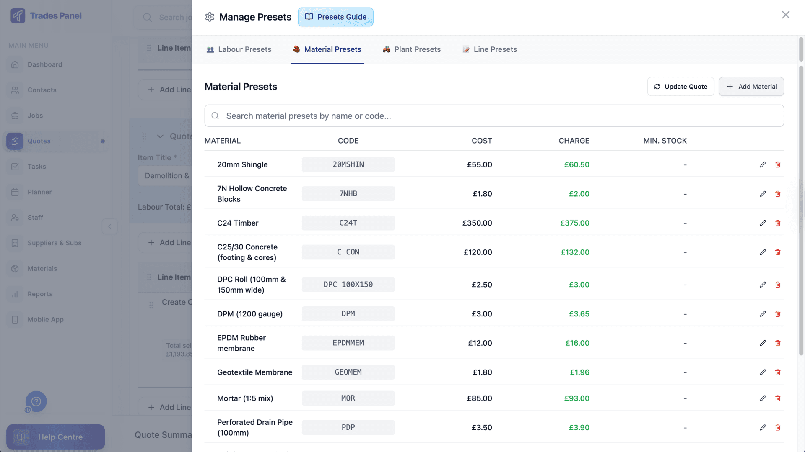Click the Manage Presets settings gear
Image resolution: width=805 pixels, height=452 pixels.
pos(210,17)
